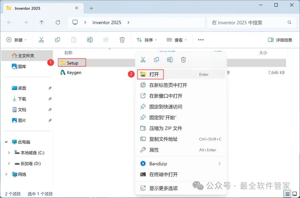The width and height of the screenshot is (300, 198).
Task: Click the chevron after Inventor 2025 in path
Action: point(128,23)
